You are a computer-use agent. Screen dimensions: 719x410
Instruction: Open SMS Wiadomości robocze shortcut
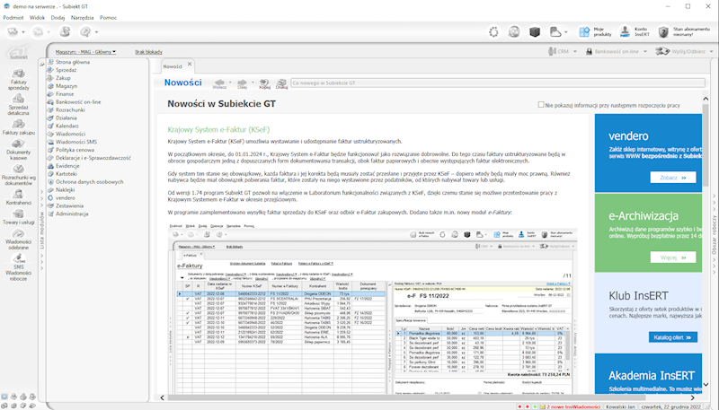(x=18, y=267)
